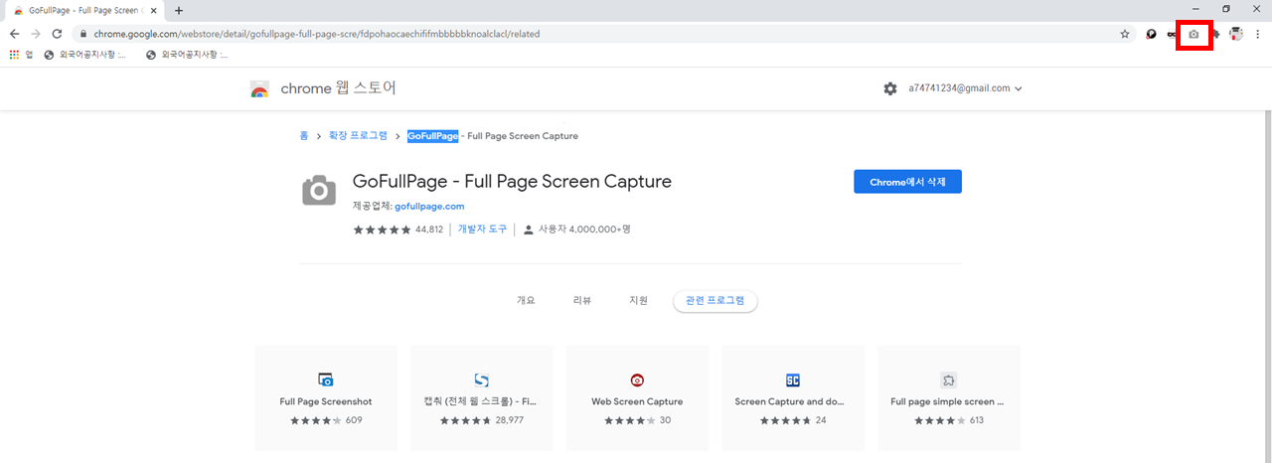Open the gofullpage.com provider link
The height and width of the screenshot is (463, 1272).
tap(429, 207)
